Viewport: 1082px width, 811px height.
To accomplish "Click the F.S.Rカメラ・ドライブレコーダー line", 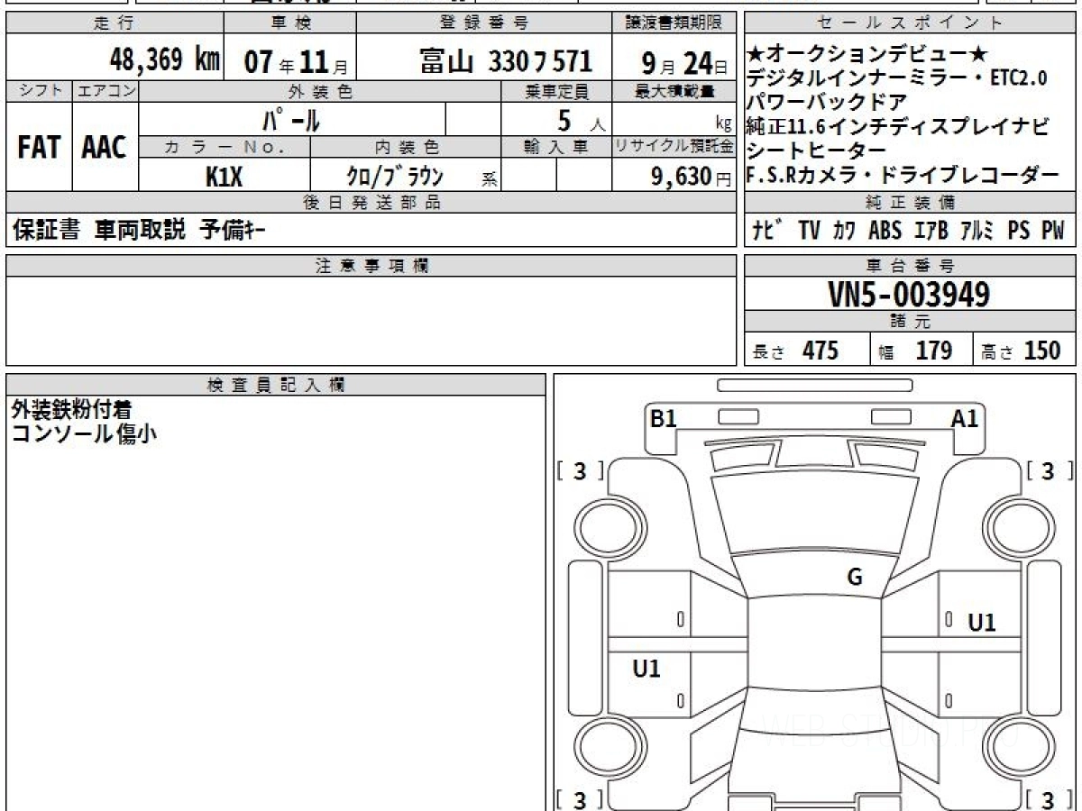I will (903, 176).
